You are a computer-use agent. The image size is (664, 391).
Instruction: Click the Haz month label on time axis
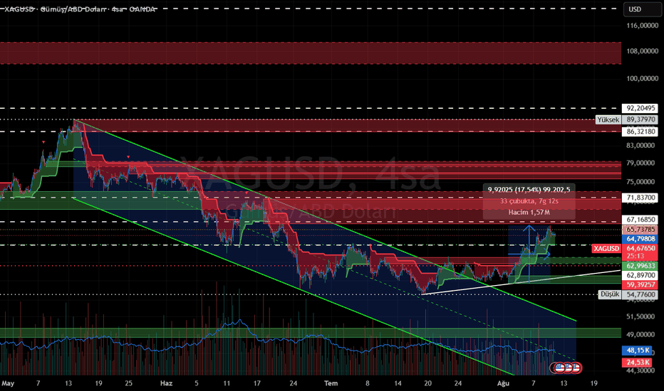click(x=166, y=383)
